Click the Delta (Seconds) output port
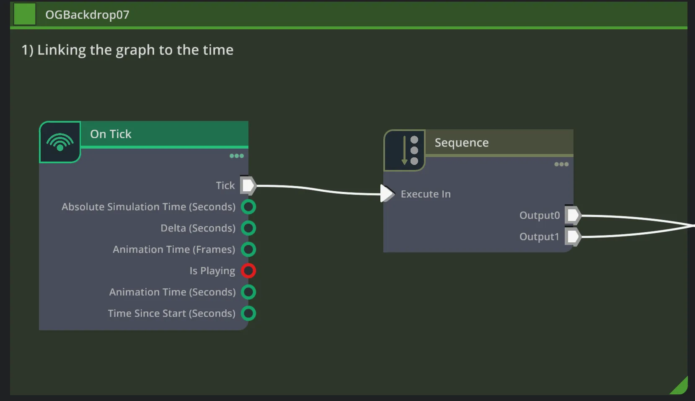Image resolution: width=695 pixels, height=401 pixels. coord(248,228)
